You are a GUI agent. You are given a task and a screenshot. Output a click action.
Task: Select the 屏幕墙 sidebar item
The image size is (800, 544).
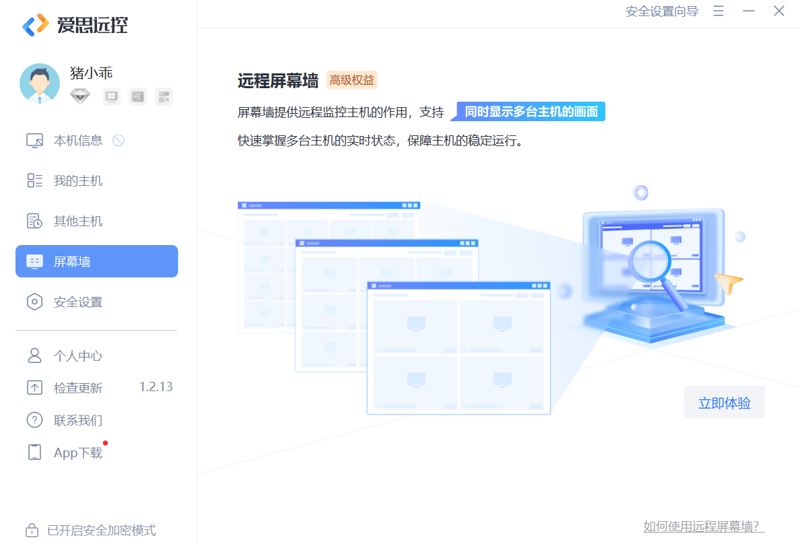(96, 261)
